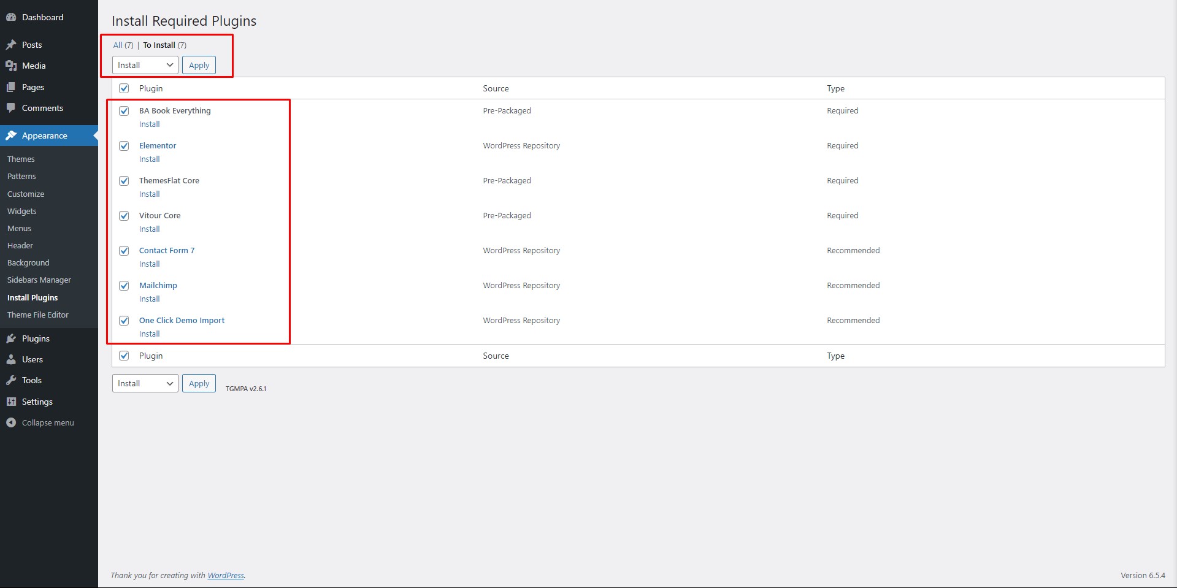Click Install link under Elementor

150,159
